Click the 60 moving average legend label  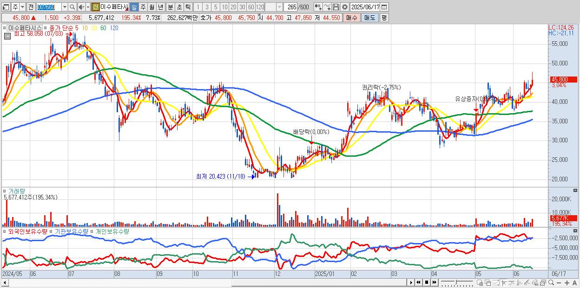point(103,28)
